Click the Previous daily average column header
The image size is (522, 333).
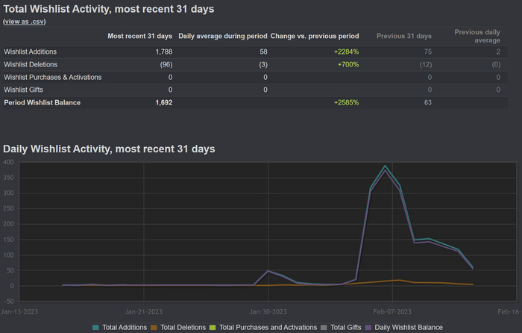[477, 36]
